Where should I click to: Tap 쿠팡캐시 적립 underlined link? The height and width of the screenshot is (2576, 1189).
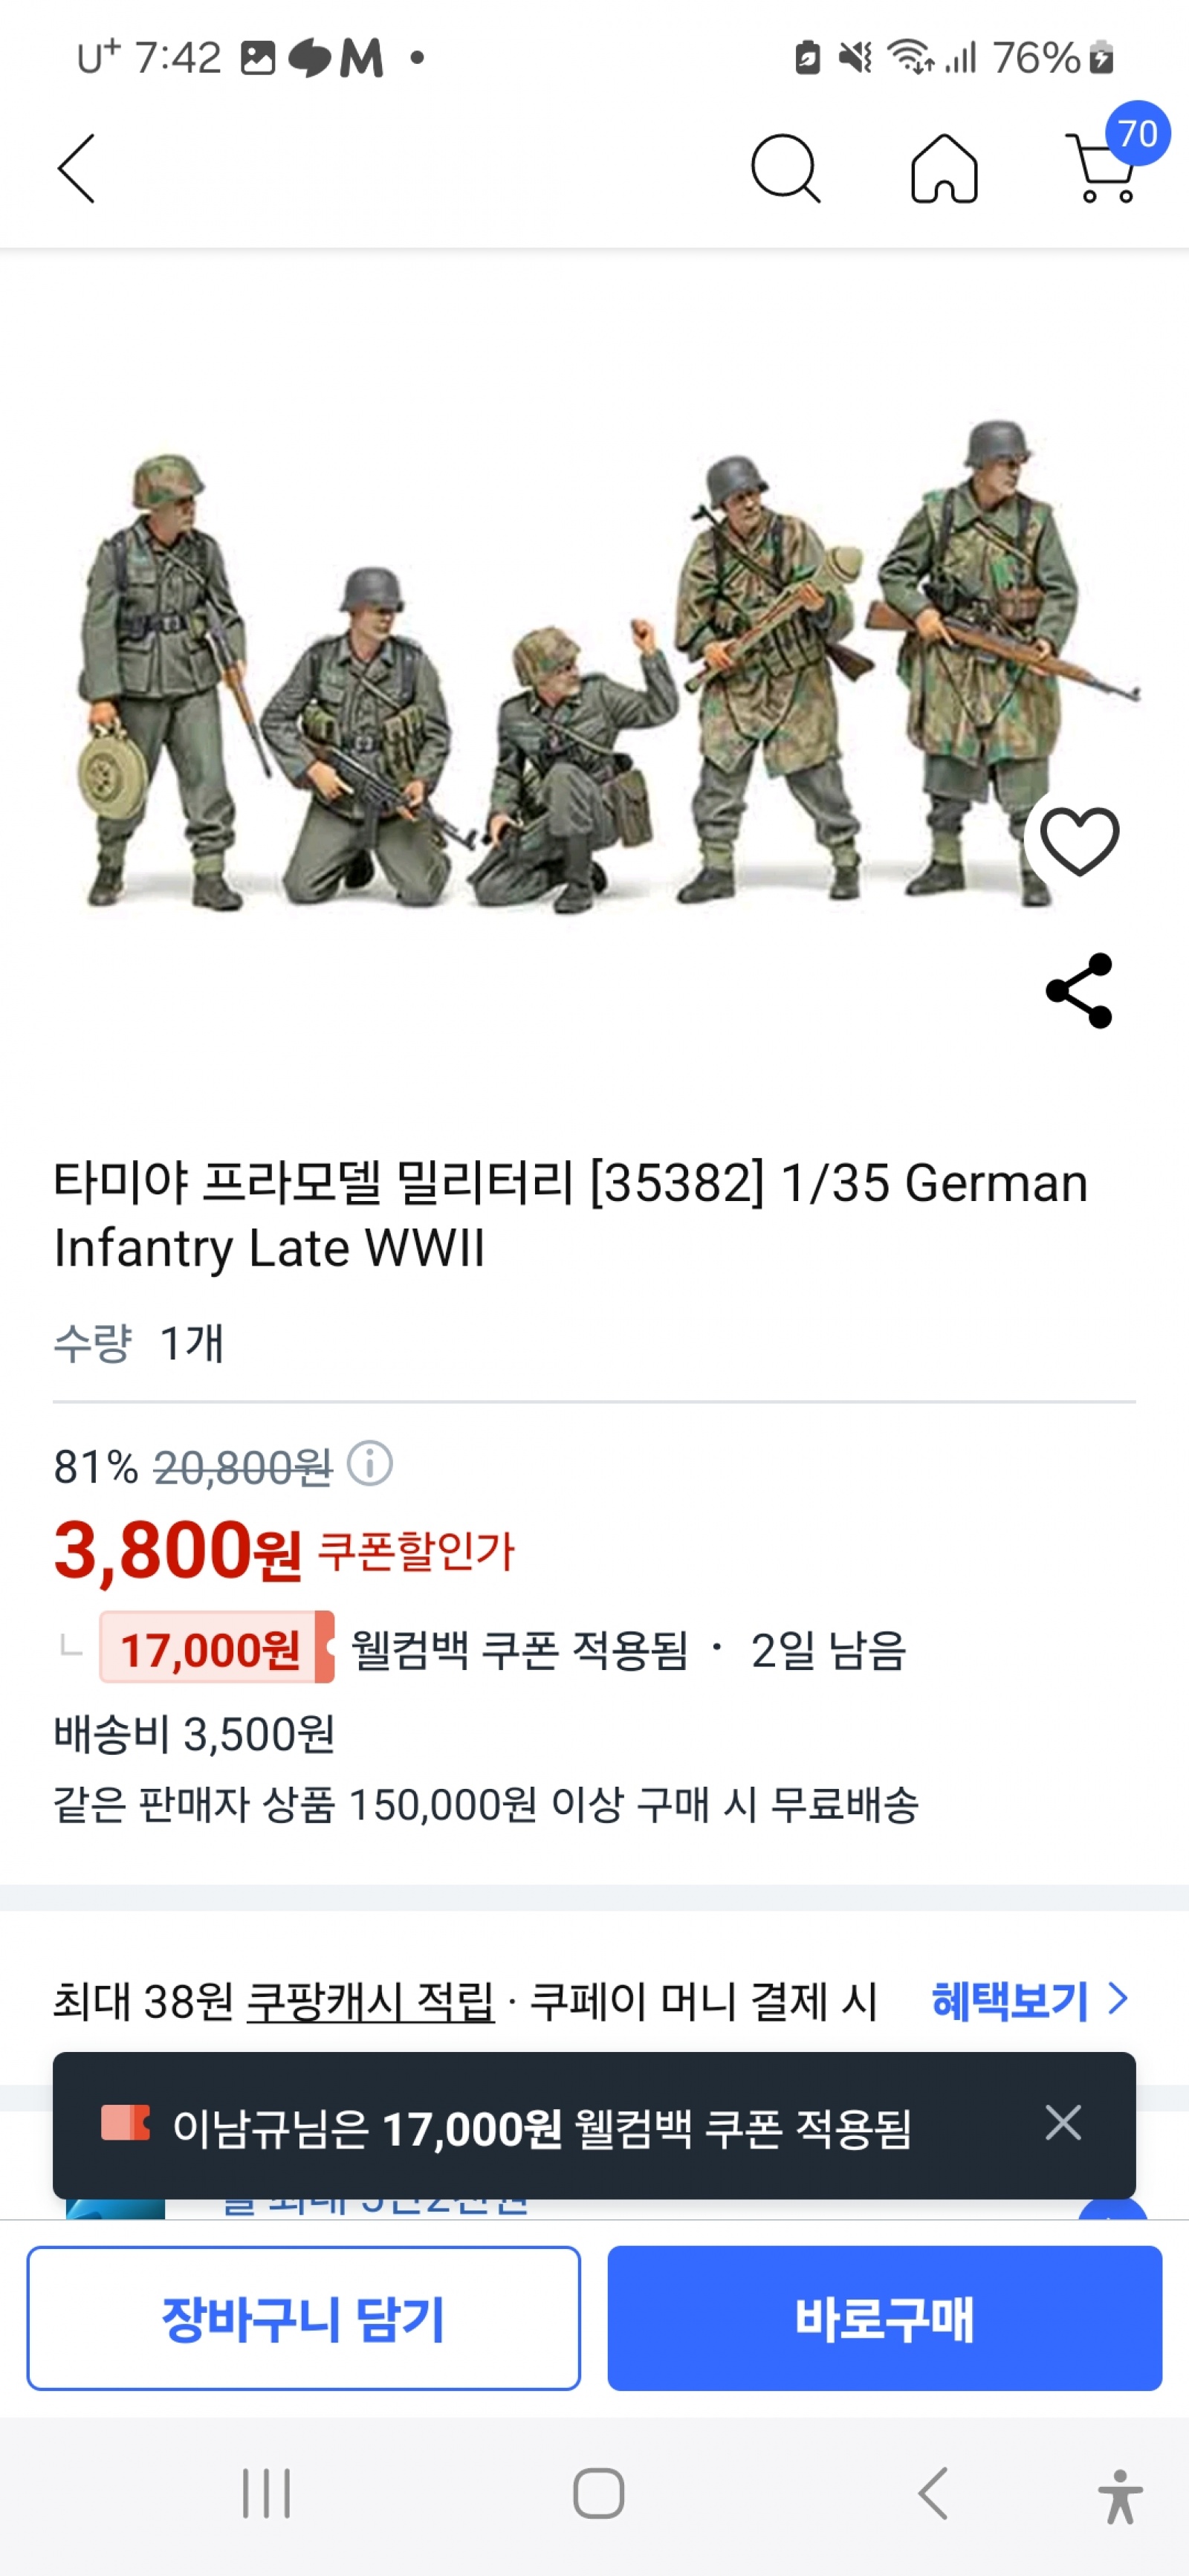click(370, 2001)
